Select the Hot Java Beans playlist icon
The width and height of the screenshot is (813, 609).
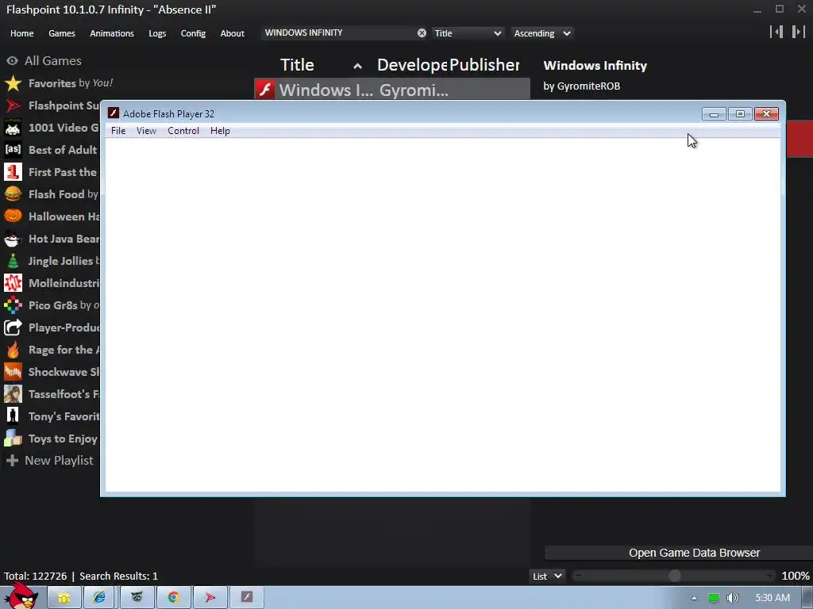point(13,239)
